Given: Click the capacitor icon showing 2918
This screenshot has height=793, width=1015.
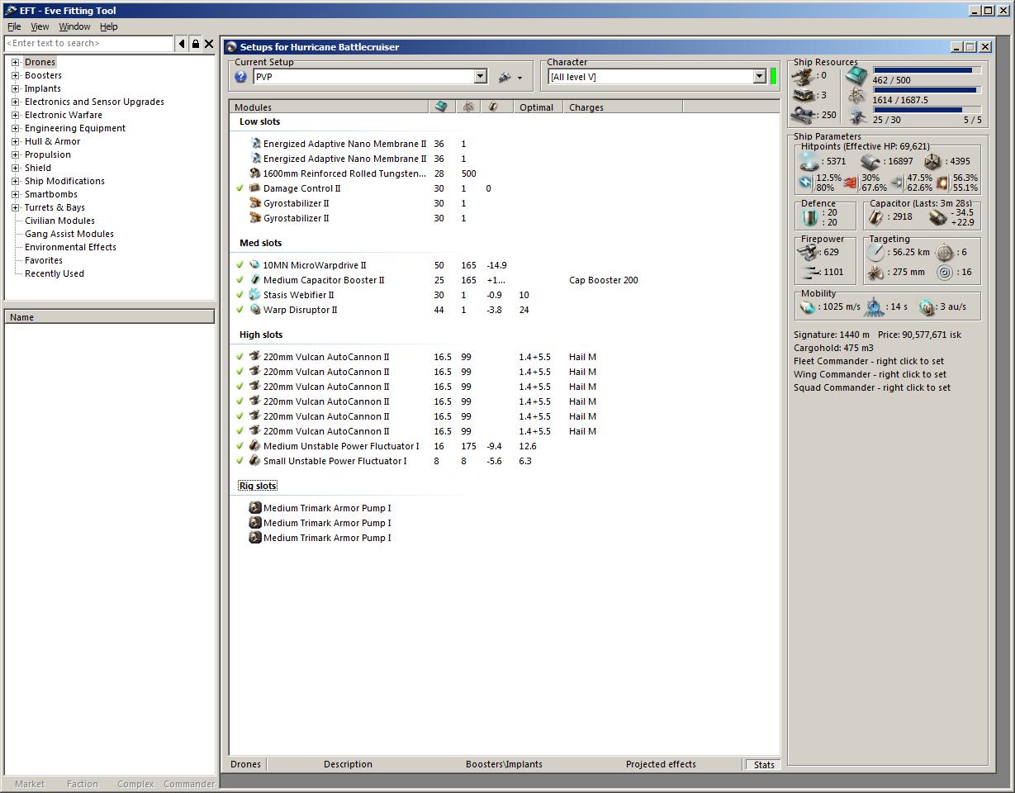Looking at the screenshot, I should coord(875,216).
